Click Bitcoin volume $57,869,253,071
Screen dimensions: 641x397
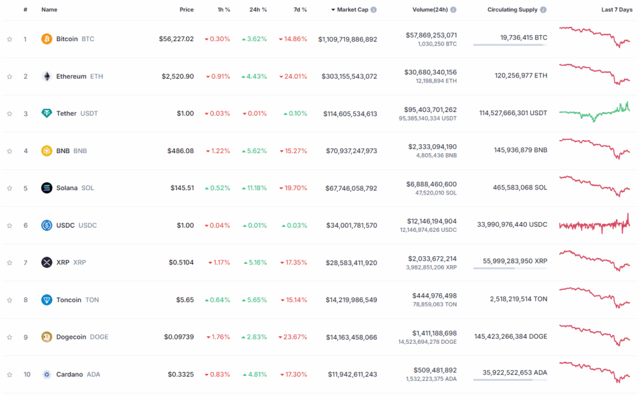[x=431, y=35]
